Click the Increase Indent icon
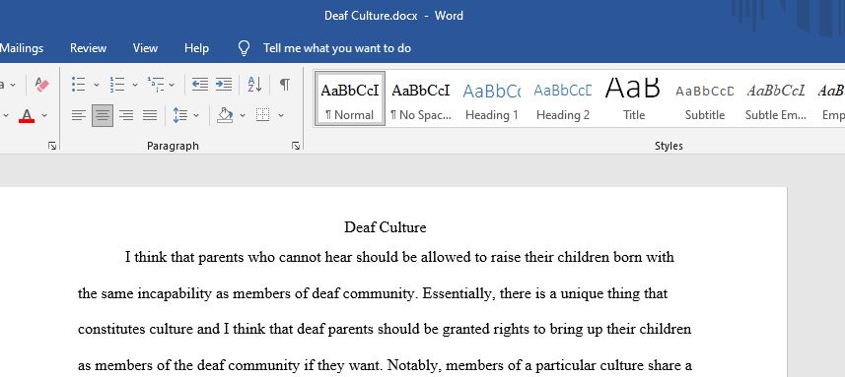Image resolution: width=845 pixels, height=377 pixels. click(224, 85)
